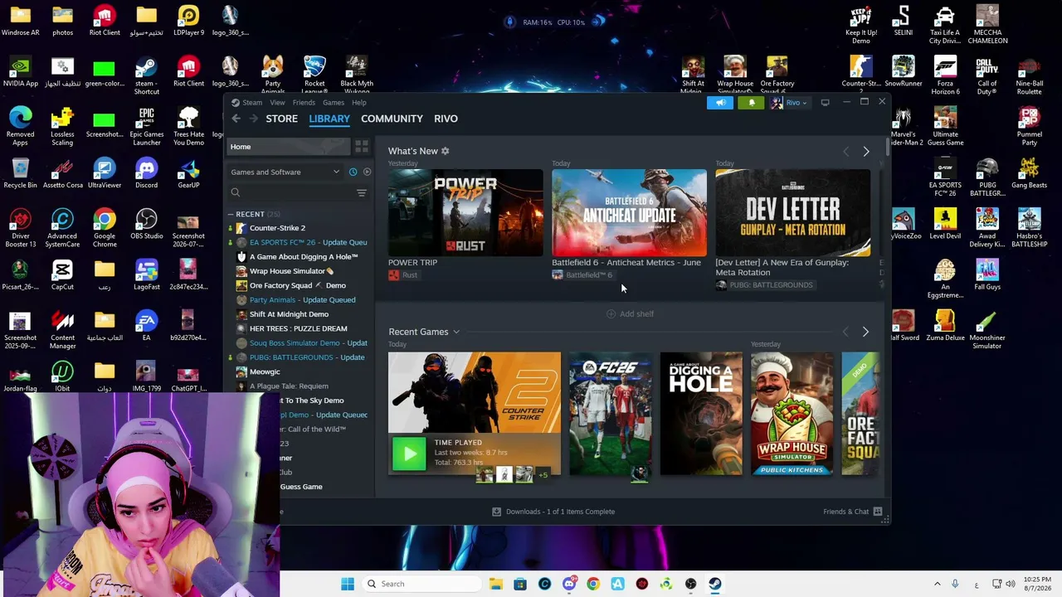Open Steam notifications bell button

752,103
